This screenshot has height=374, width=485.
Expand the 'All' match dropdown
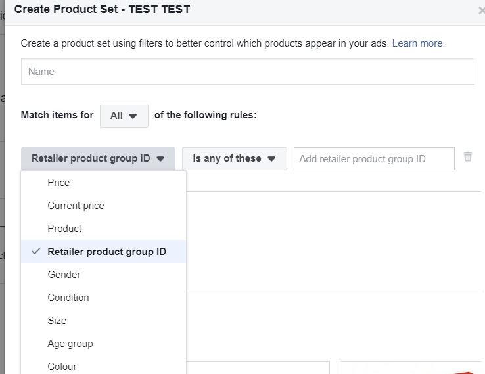124,116
